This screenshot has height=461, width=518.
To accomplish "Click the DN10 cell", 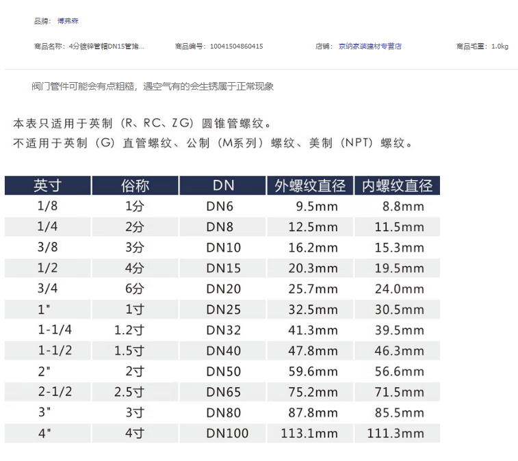I will point(224,248).
